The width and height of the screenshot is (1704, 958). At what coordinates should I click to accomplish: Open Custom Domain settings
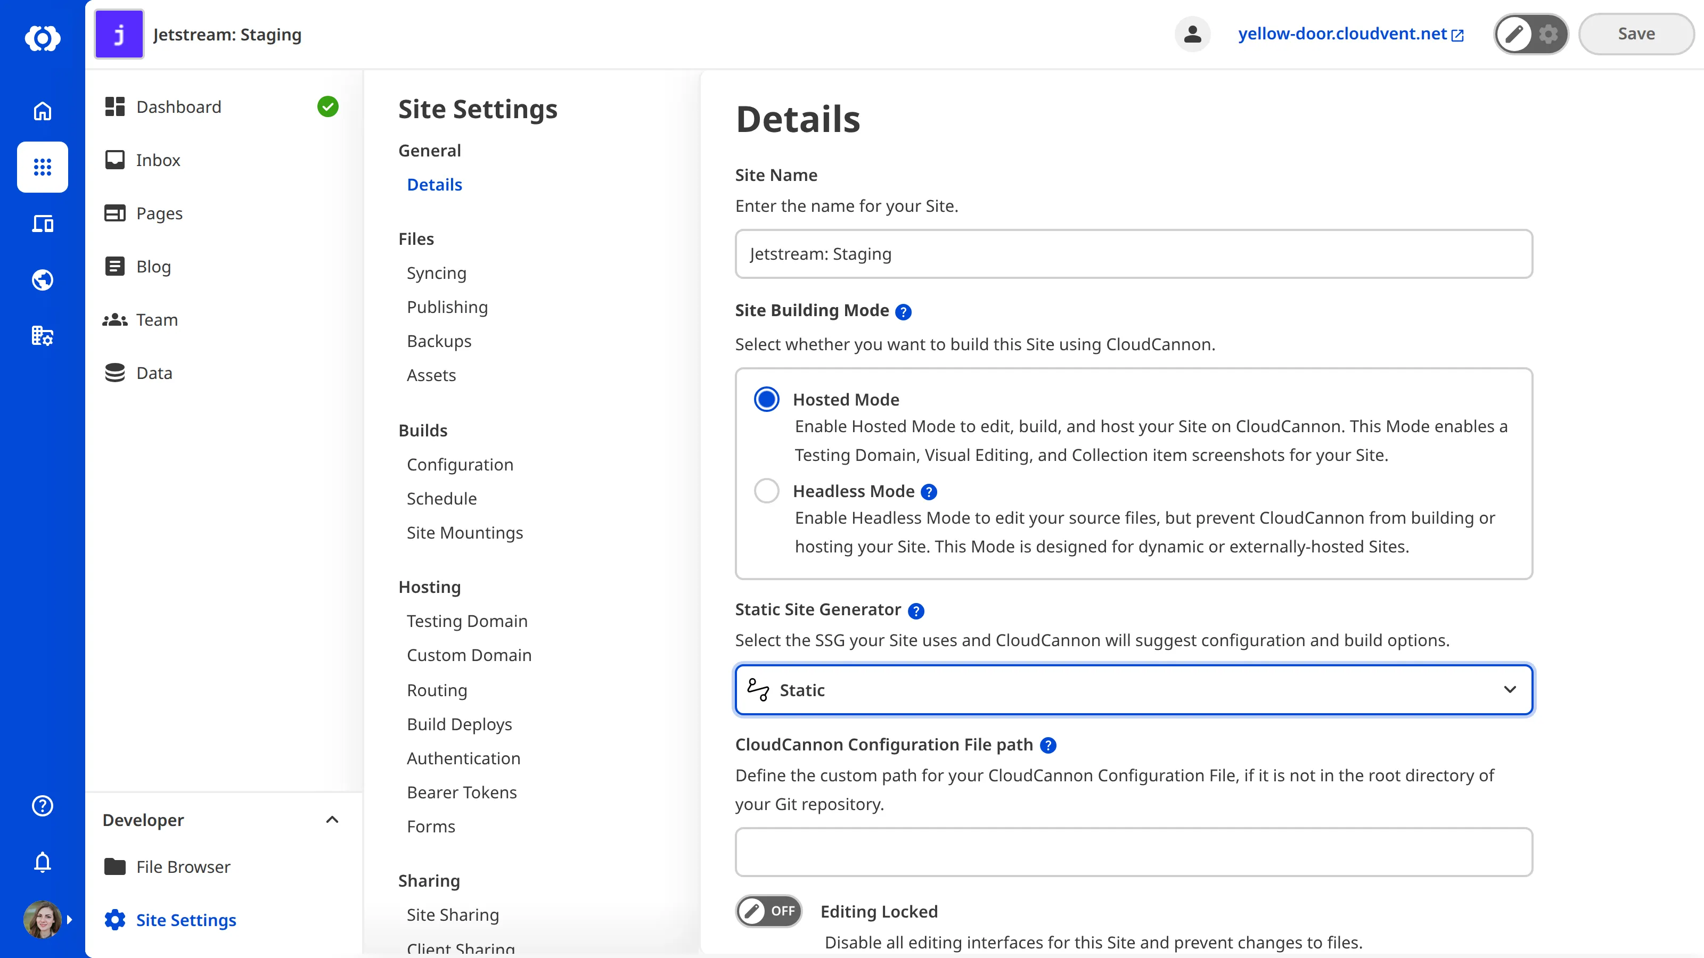pos(469,655)
